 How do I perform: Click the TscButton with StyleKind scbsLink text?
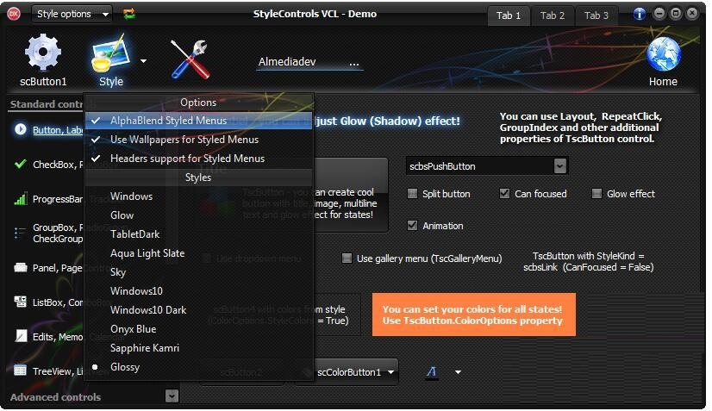point(588,262)
